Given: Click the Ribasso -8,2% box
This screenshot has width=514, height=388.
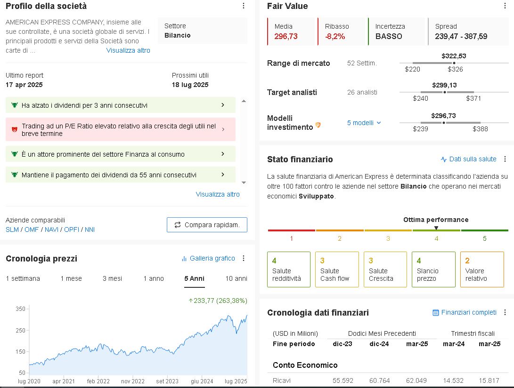Looking at the screenshot, I should click(x=341, y=32).
